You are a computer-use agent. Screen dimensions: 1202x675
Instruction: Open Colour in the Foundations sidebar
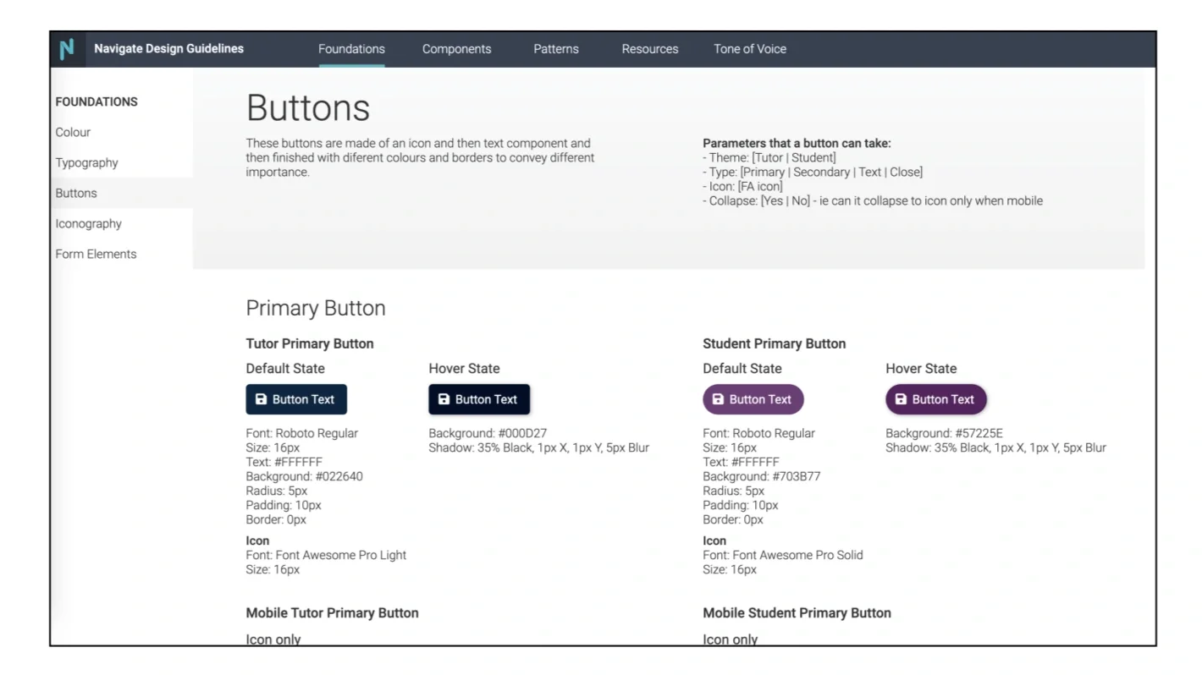[73, 132]
